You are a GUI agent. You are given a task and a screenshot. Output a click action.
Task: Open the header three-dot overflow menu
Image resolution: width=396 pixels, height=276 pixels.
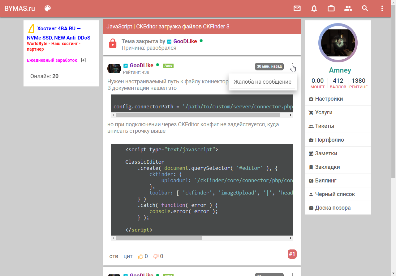382,8
